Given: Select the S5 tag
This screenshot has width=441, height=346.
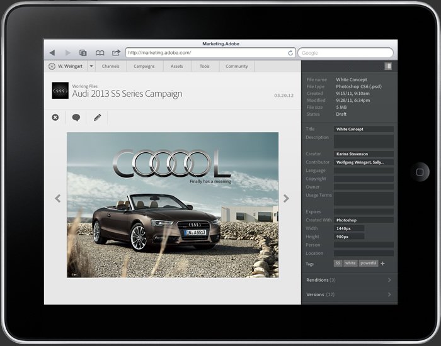Looking at the screenshot, I should click(x=338, y=263).
